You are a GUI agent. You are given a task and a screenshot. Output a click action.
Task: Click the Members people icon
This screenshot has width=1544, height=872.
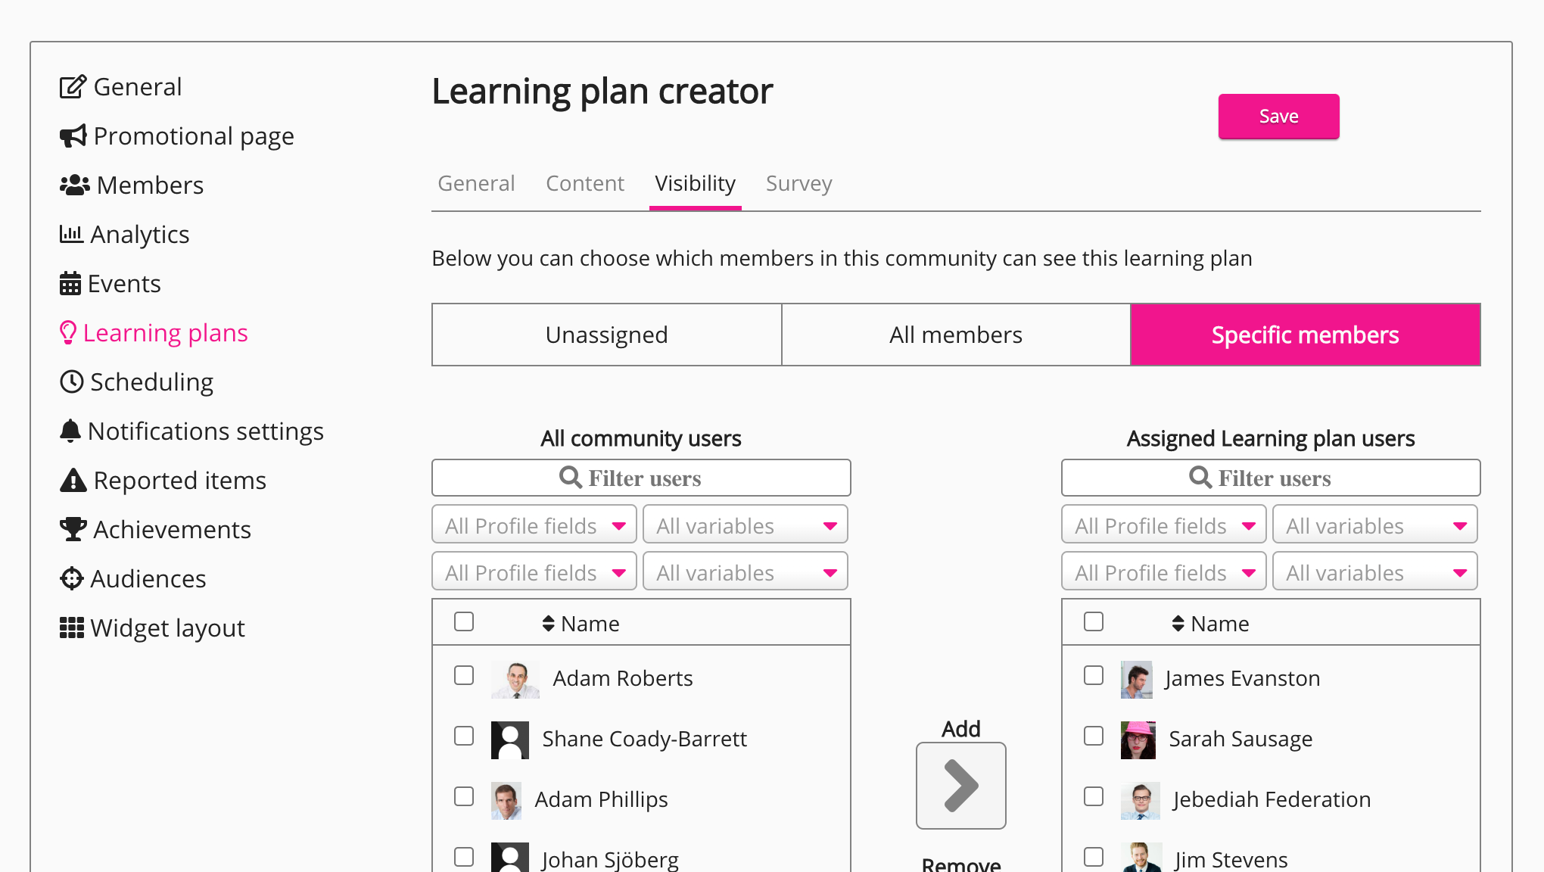(x=73, y=184)
